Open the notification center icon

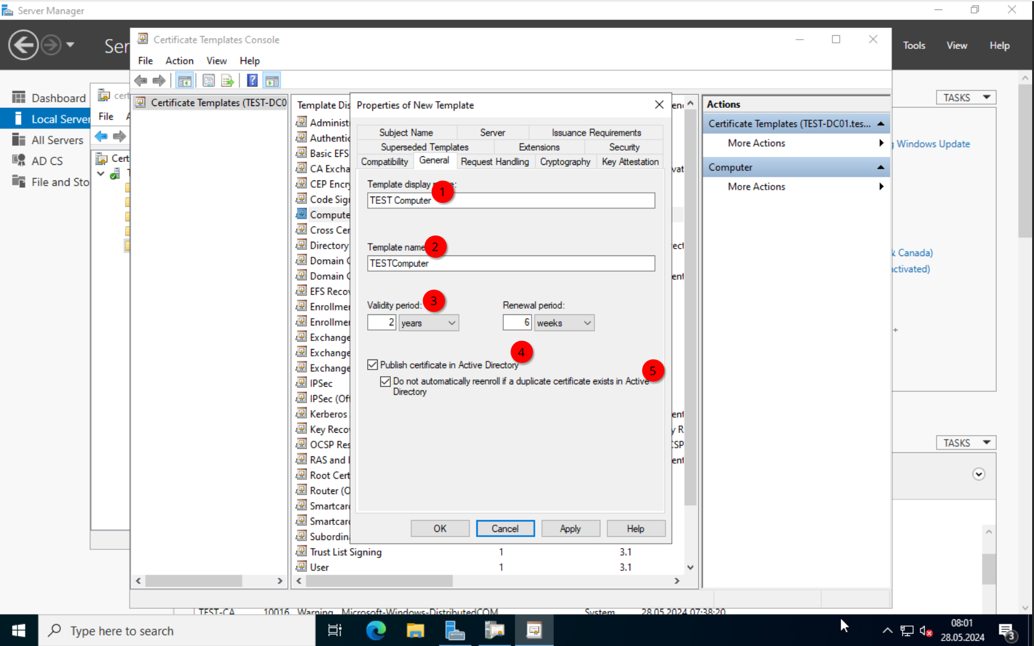pos(1007,631)
